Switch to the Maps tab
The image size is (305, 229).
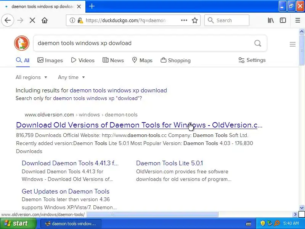[x=142, y=60]
